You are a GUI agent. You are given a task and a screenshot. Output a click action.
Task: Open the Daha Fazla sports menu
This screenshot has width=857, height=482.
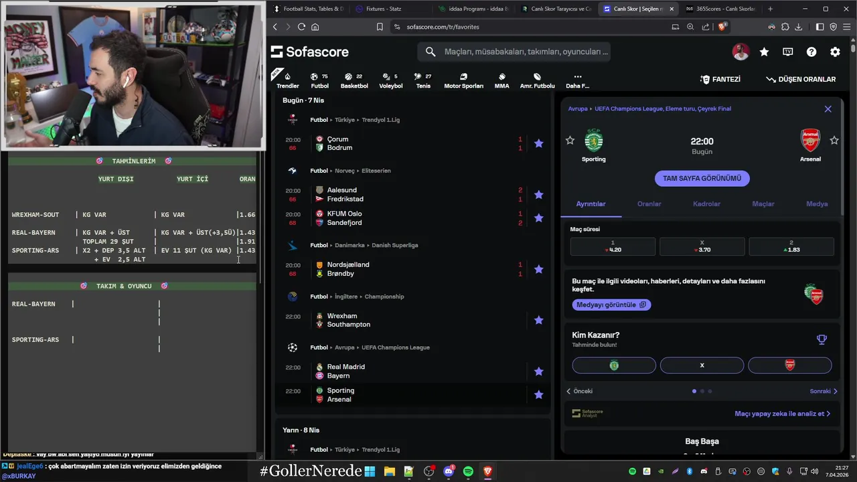tap(577, 80)
